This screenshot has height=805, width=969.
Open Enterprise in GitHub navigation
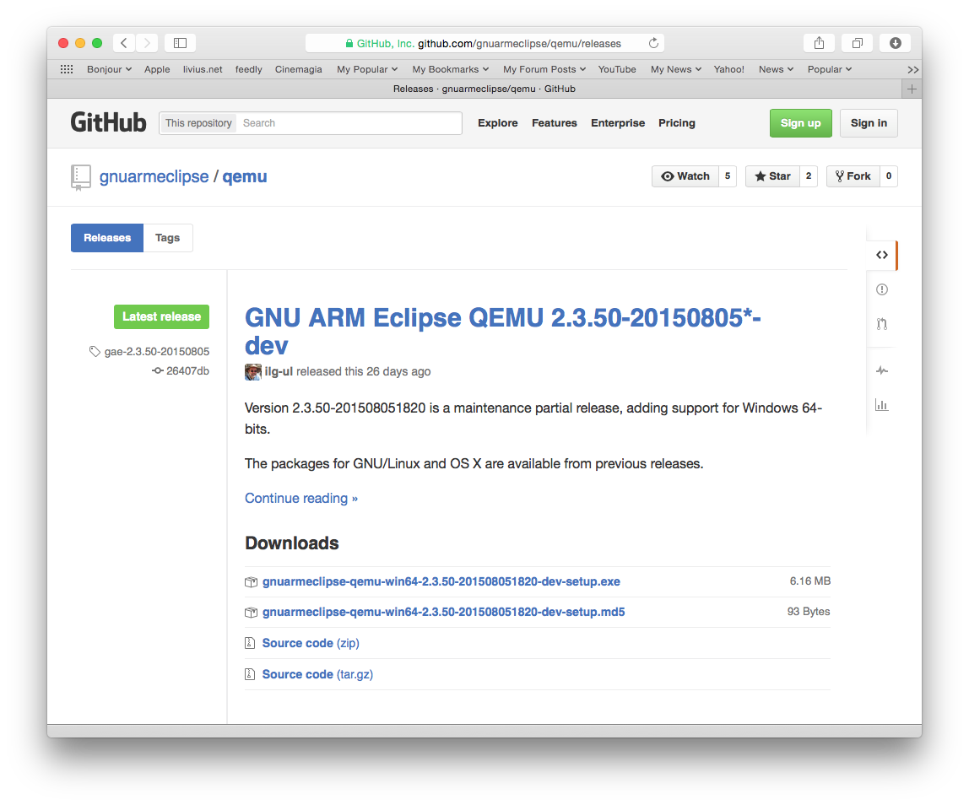click(x=618, y=123)
